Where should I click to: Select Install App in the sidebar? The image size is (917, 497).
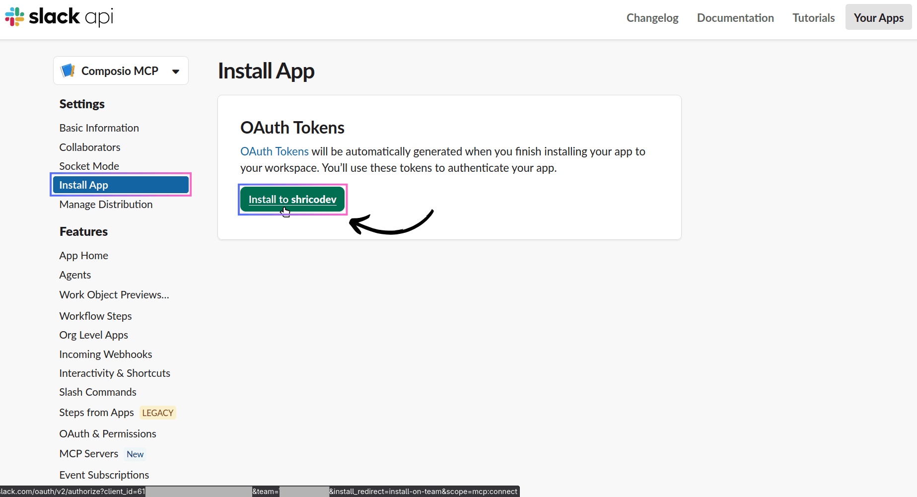(x=121, y=185)
